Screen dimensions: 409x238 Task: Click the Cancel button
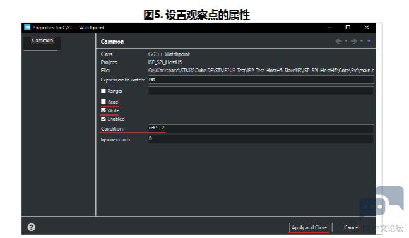[352, 227]
